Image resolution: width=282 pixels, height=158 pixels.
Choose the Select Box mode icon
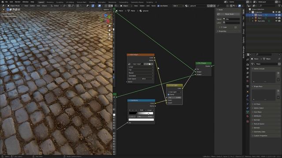(x=8, y=10)
